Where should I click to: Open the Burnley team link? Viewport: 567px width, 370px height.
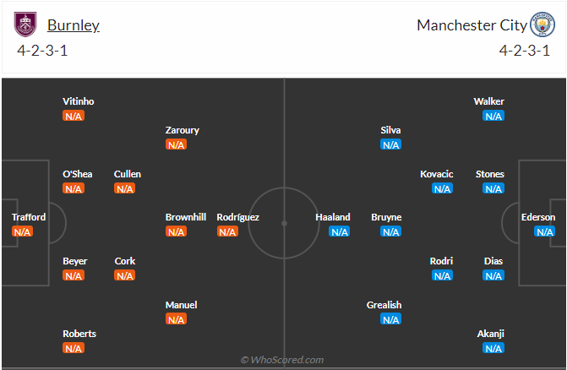pos(74,24)
